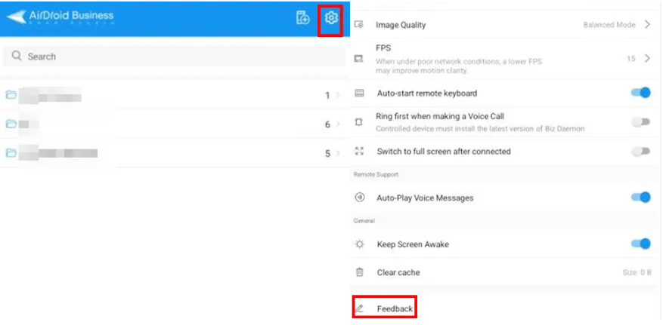The width and height of the screenshot is (663, 325).
Task: Click the add device icon in header
Action: point(302,18)
